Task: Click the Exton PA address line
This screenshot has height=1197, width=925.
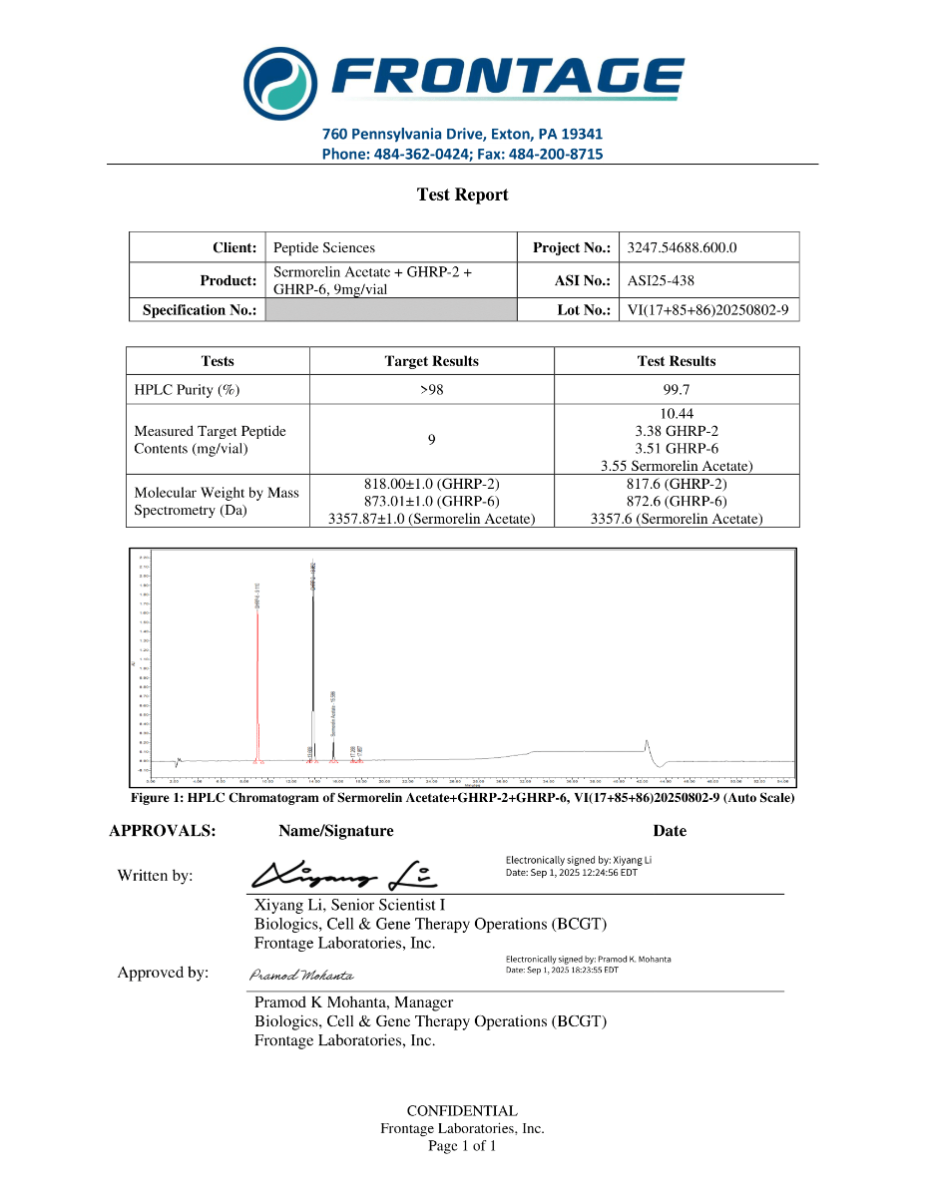Action: pyautogui.click(x=461, y=133)
